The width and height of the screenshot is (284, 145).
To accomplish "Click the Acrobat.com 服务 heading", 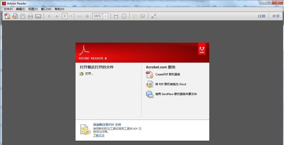I will 161,67.
